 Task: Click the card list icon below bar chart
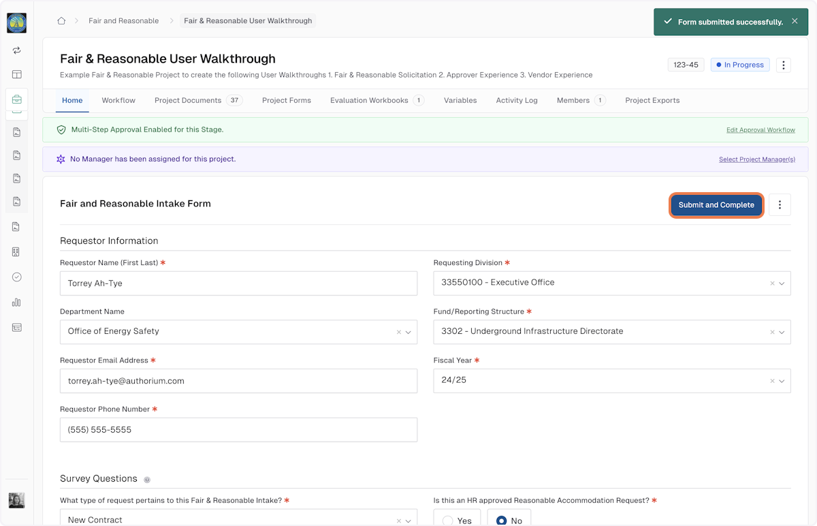point(16,328)
